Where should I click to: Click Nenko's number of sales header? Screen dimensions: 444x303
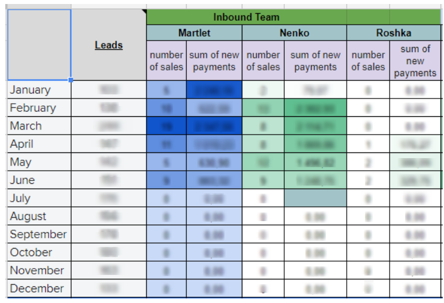pyautogui.click(x=263, y=61)
